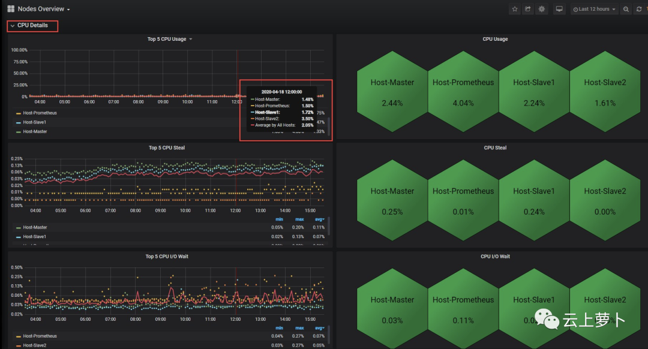Open the Nodes Overview dashboard dropdown
The image size is (648, 349).
tap(44, 8)
